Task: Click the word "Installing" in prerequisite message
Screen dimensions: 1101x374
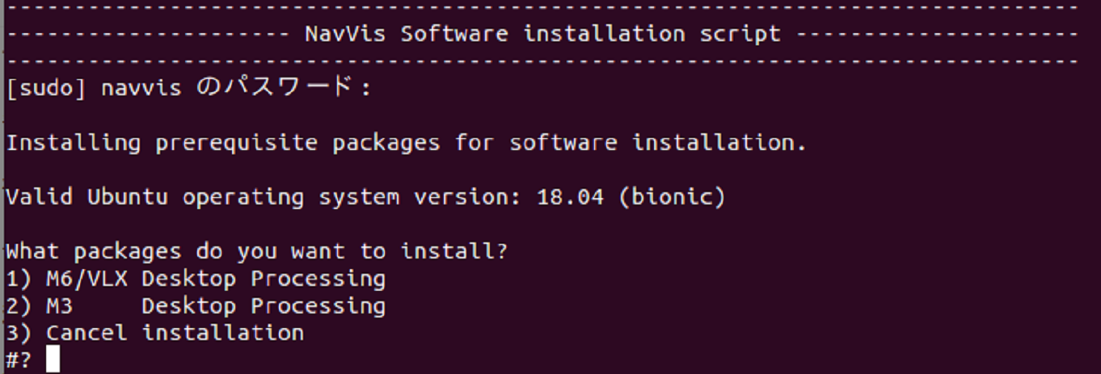Action: 73,143
